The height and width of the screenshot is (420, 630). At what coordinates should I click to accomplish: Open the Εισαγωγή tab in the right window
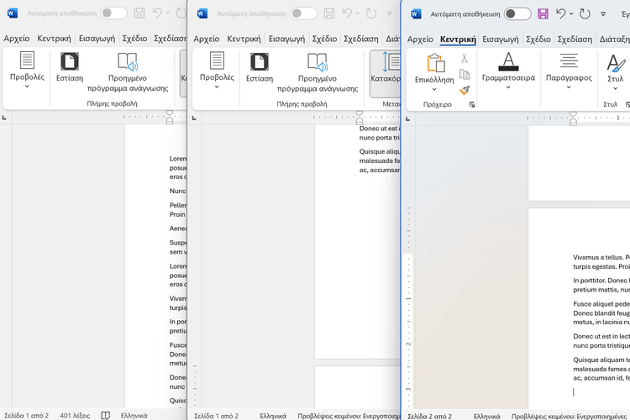coord(501,39)
